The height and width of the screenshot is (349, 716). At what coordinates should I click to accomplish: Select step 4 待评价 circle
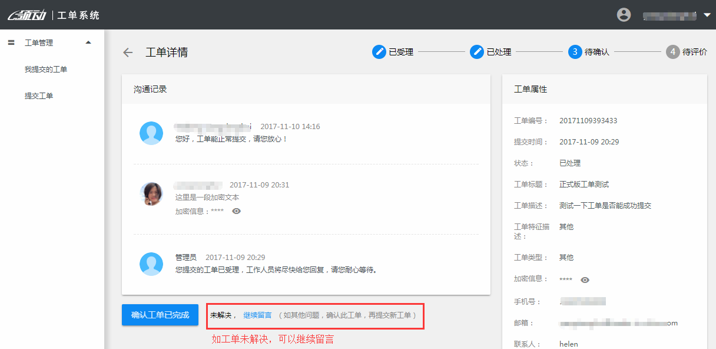(x=672, y=52)
